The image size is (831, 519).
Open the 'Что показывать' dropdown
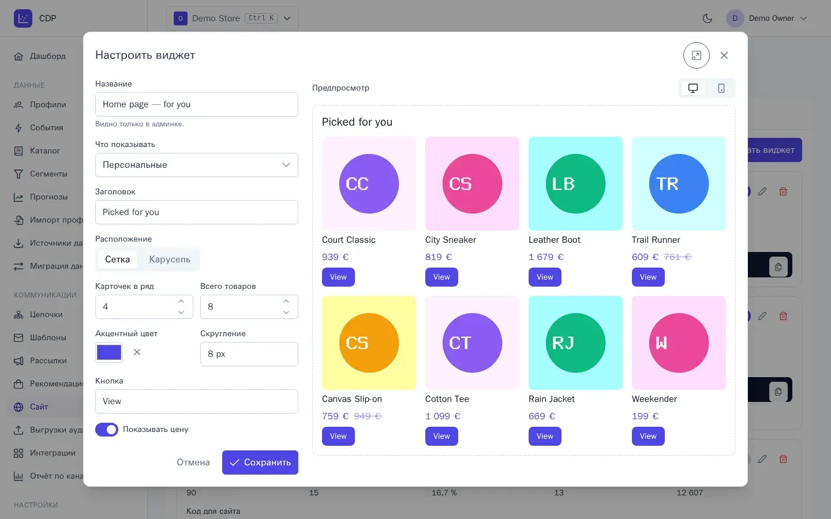coord(197,165)
